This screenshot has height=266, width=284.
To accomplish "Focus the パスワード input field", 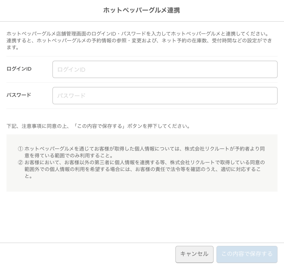I will pyautogui.click(x=165, y=96).
